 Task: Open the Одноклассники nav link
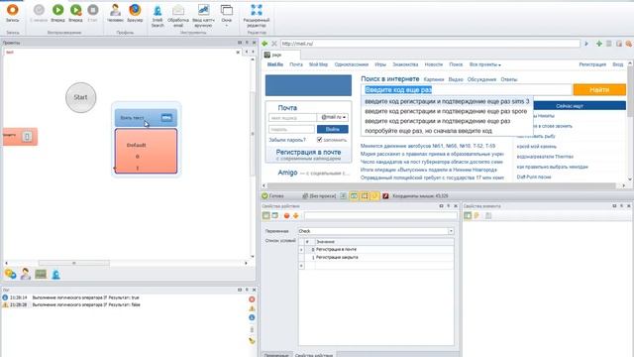tap(352, 64)
